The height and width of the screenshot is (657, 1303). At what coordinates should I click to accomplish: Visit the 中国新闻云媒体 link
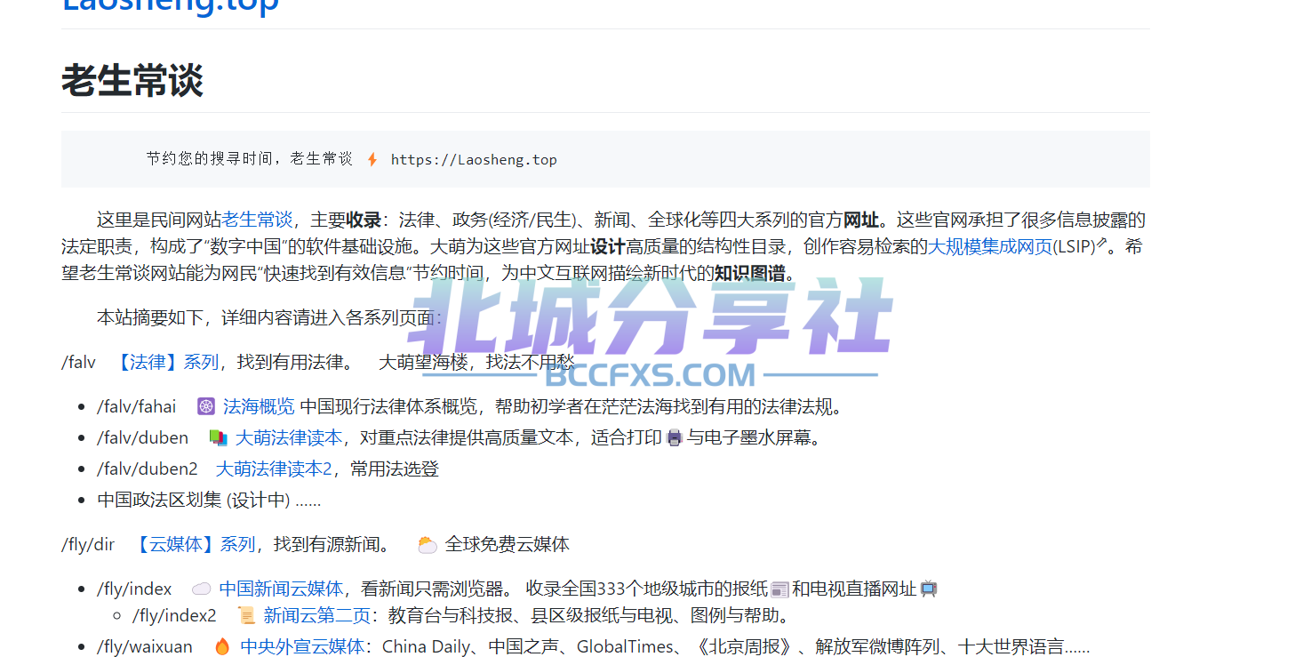coord(281,589)
